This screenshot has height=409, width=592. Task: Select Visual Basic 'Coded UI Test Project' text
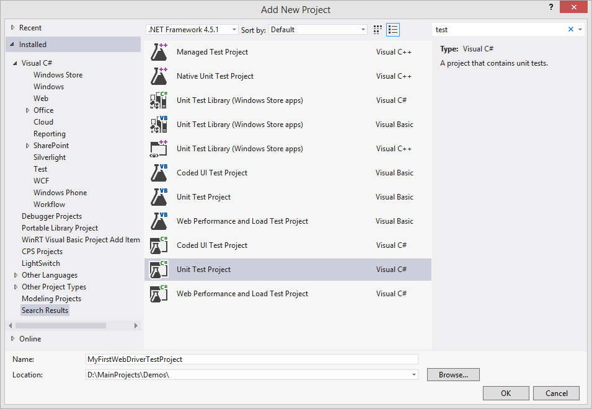coord(212,173)
